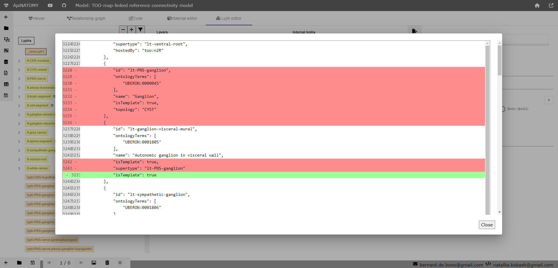Click the home icon in top bar
Viewport: 558px width, 268px height.
(x=537, y=6)
